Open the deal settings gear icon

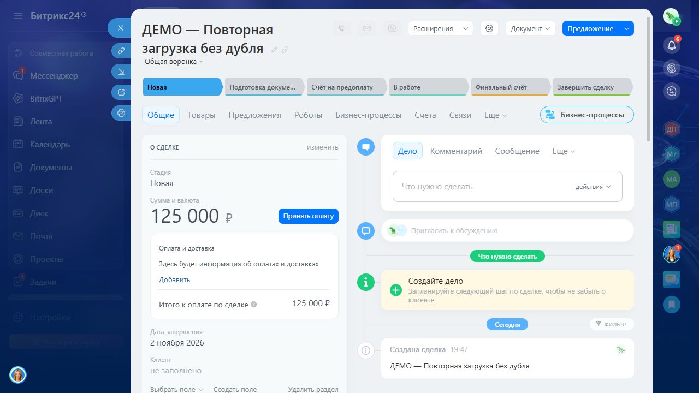tap(489, 28)
